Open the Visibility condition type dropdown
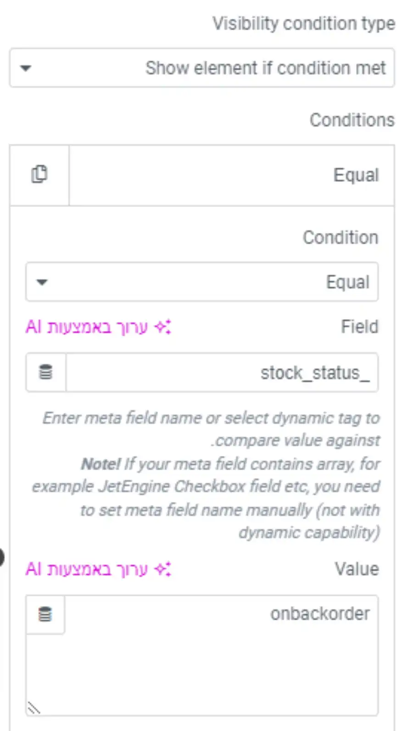This screenshot has width=413, height=731. point(202,68)
